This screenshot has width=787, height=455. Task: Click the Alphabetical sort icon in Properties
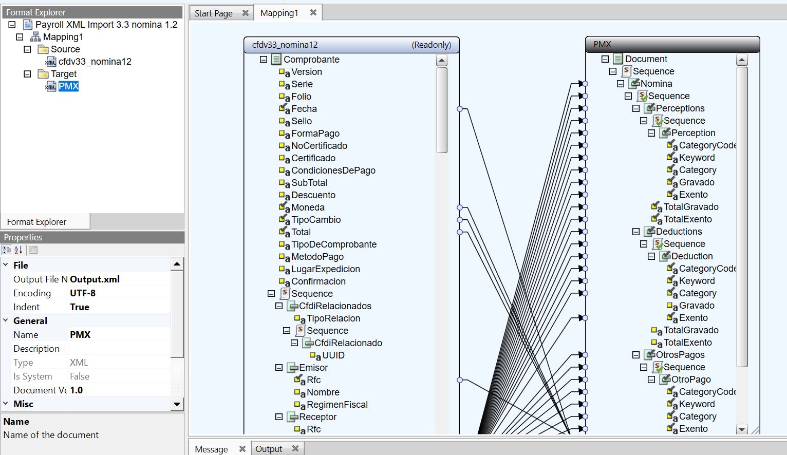pos(18,250)
